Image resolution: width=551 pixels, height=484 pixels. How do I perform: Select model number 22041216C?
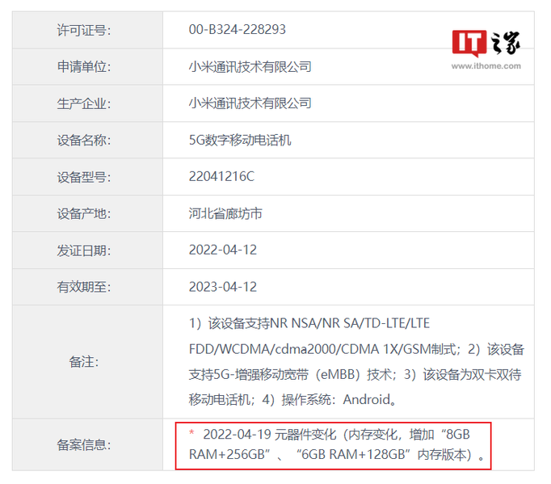click(221, 176)
